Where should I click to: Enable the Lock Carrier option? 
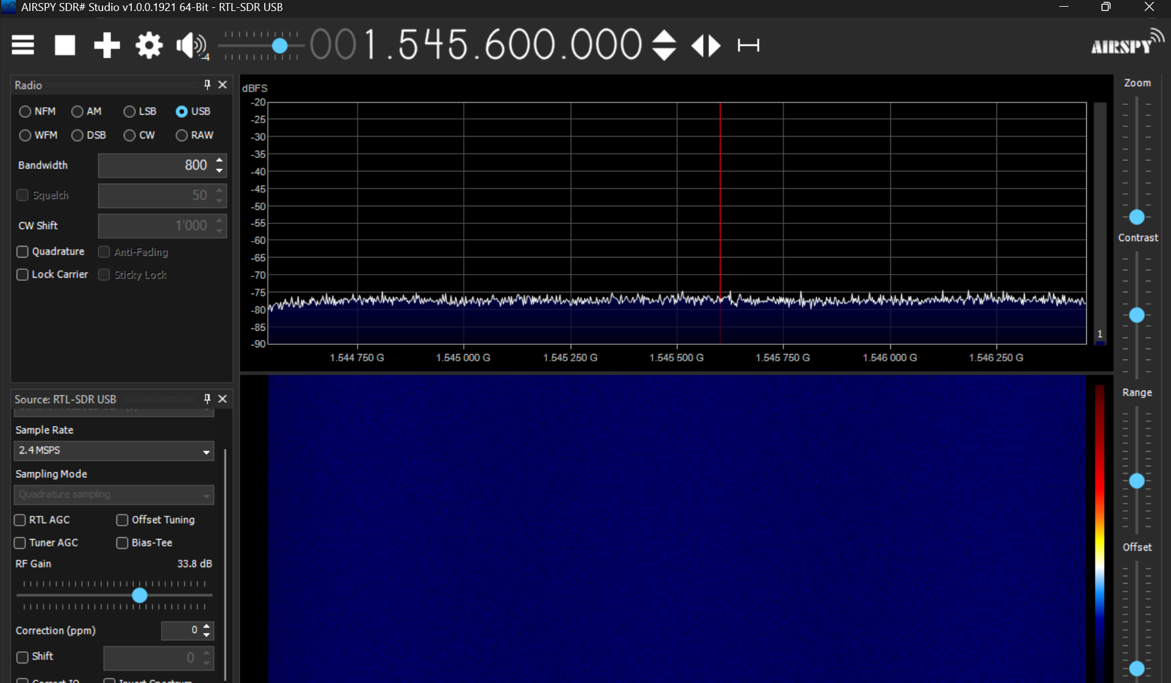[x=23, y=275]
